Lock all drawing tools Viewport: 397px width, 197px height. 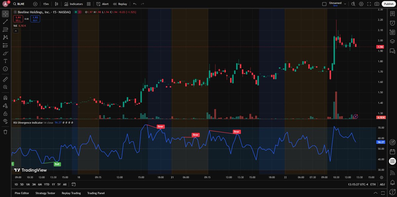pos(5,113)
